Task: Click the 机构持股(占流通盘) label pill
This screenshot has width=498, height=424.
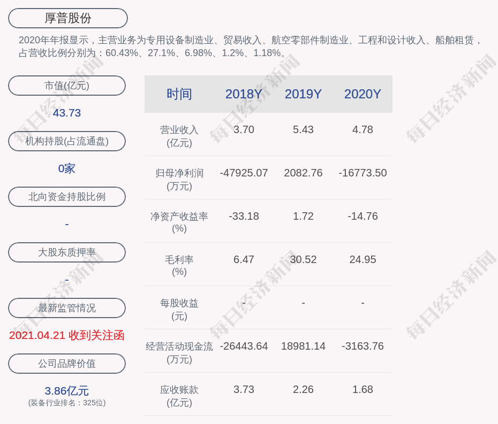Action: click(67, 141)
